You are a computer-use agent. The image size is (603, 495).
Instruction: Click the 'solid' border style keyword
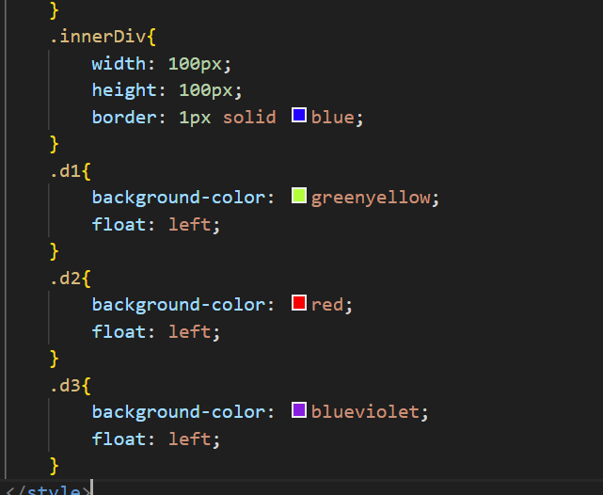click(x=249, y=118)
